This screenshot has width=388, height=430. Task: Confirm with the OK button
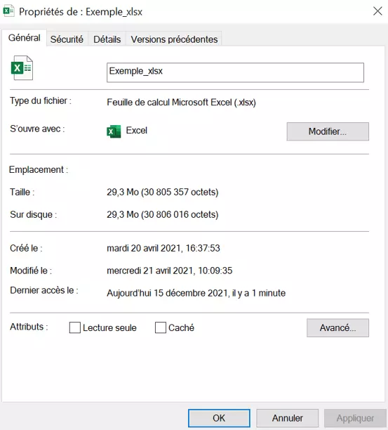click(219, 418)
